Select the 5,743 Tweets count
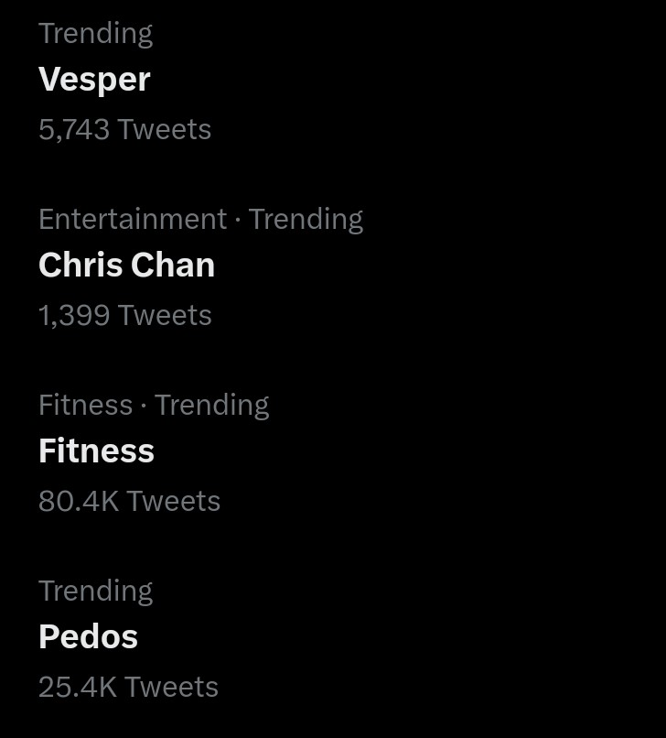Image resolution: width=666 pixels, height=738 pixels. coord(125,129)
